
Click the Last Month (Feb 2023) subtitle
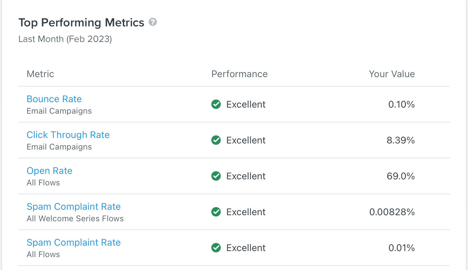tap(65, 39)
